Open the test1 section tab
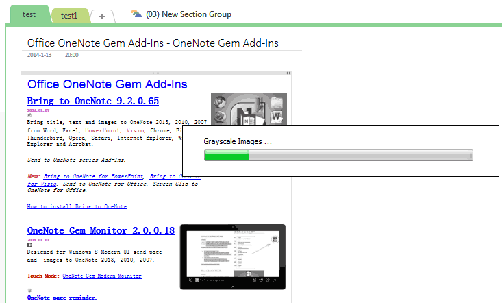The height and width of the screenshot is (303, 502). pyautogui.click(x=69, y=16)
